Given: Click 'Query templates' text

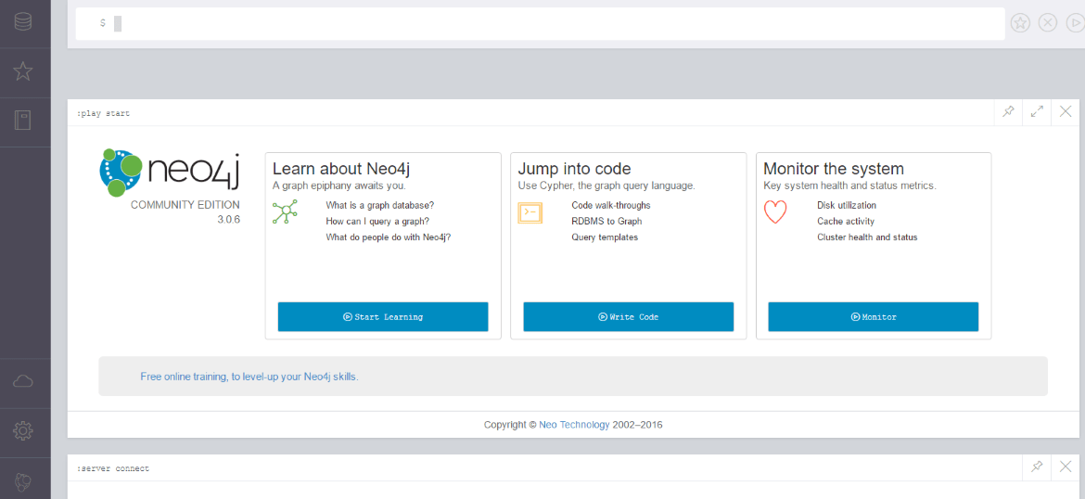Looking at the screenshot, I should pyautogui.click(x=605, y=237).
